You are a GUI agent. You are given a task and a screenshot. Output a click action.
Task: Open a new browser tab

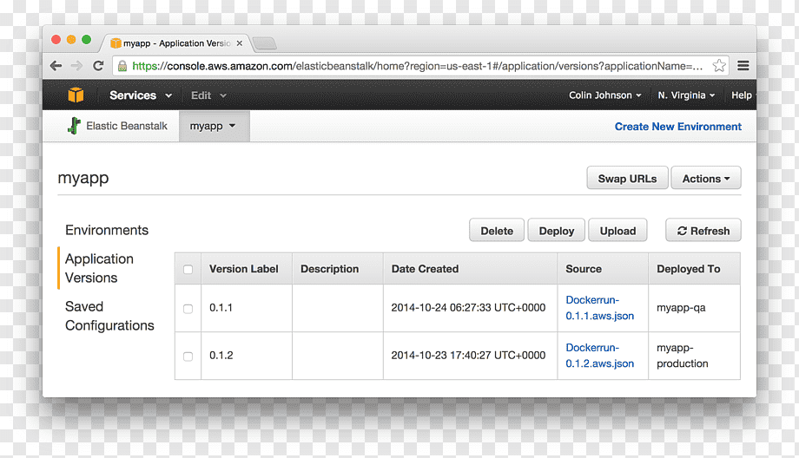click(x=265, y=43)
